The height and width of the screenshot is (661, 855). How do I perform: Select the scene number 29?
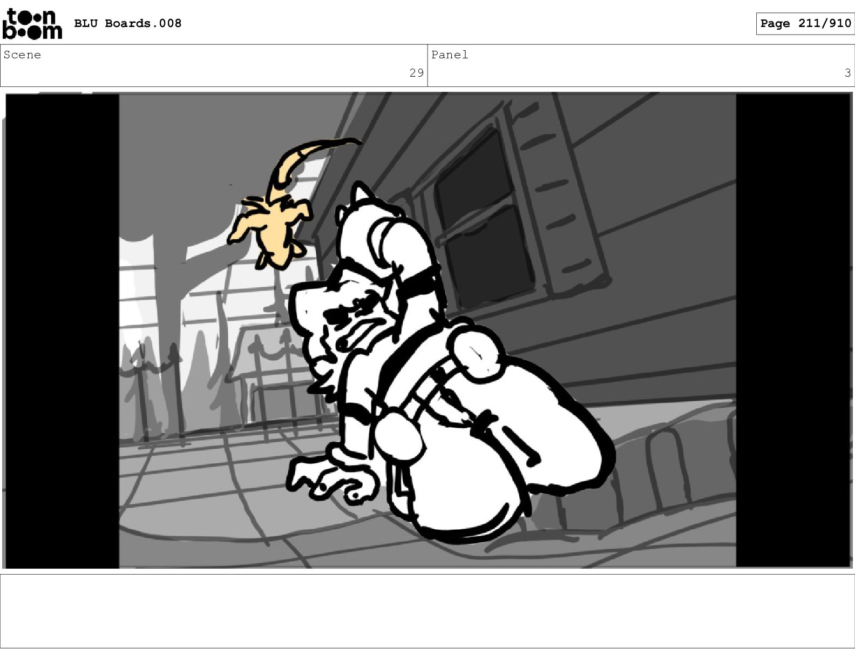pyautogui.click(x=416, y=73)
